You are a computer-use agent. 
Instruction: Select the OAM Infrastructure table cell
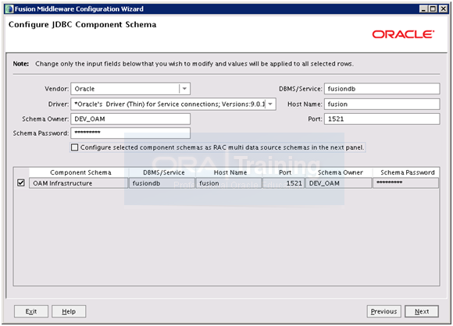click(78, 183)
